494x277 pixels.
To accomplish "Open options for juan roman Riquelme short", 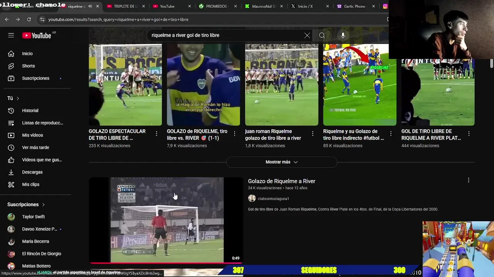I will coord(313,133).
